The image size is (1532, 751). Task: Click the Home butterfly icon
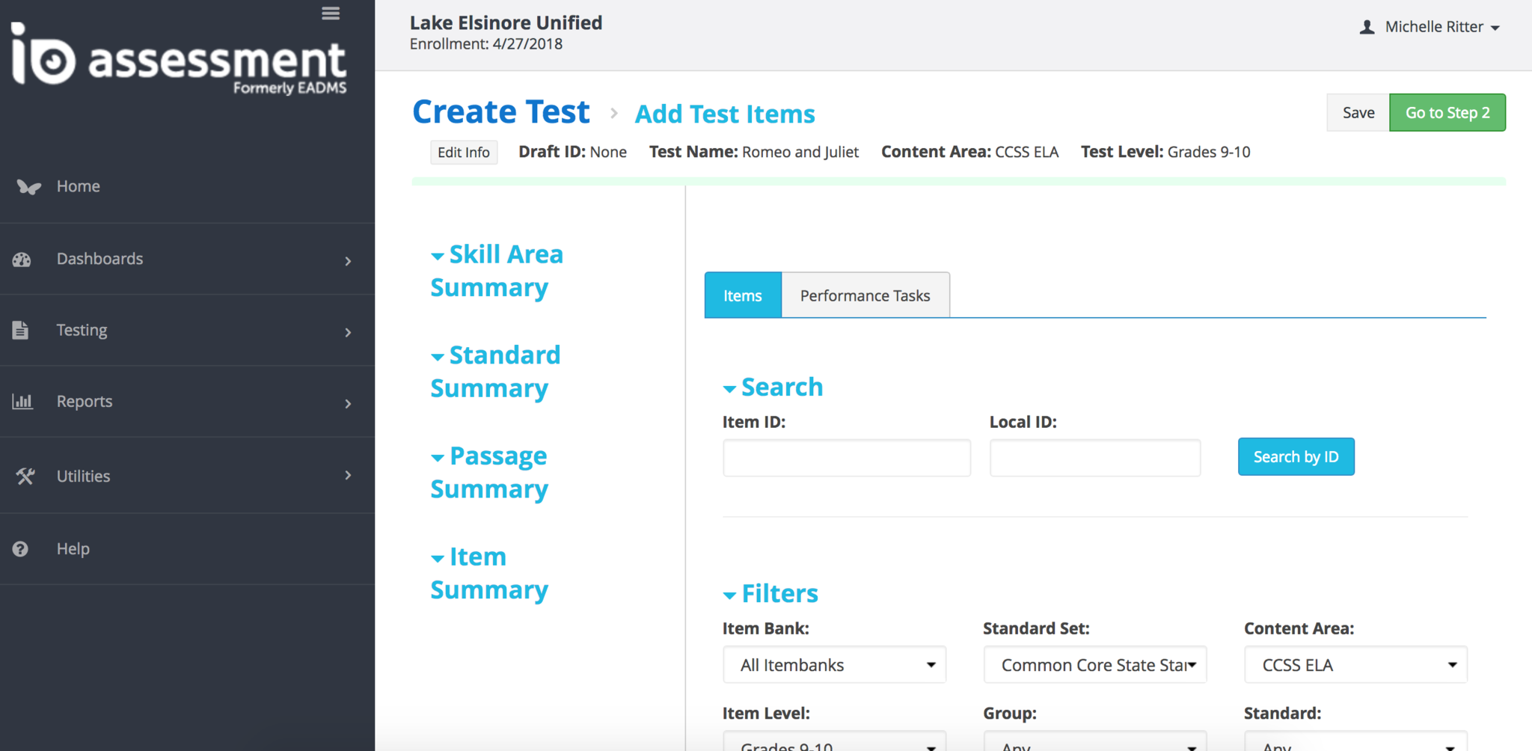click(28, 186)
